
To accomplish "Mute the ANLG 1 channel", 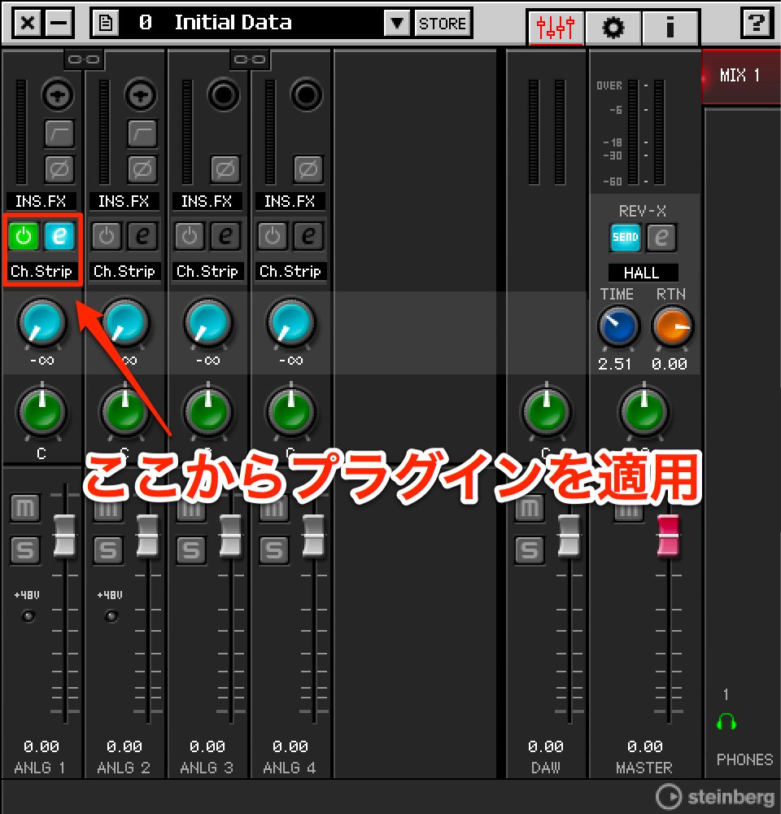I will (25, 507).
